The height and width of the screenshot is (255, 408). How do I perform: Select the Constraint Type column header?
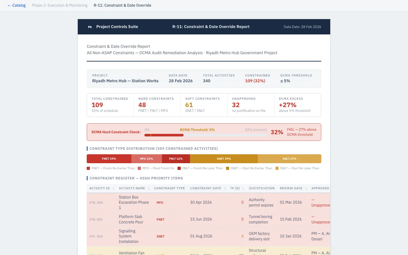coord(169,188)
